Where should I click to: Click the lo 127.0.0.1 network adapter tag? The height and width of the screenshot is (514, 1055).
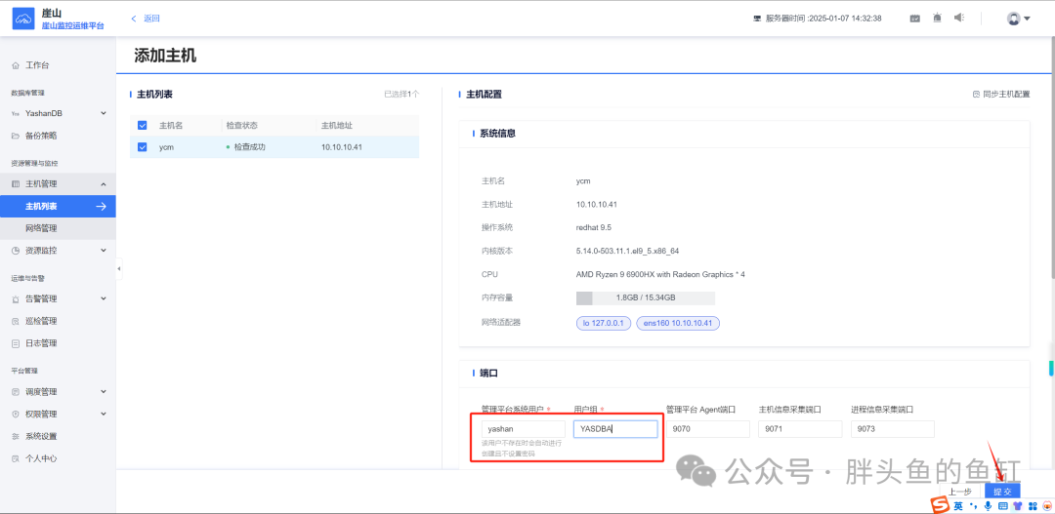point(604,323)
